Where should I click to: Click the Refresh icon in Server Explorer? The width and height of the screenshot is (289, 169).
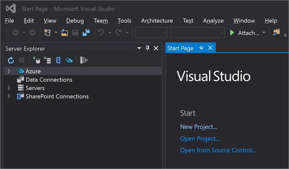point(11,60)
